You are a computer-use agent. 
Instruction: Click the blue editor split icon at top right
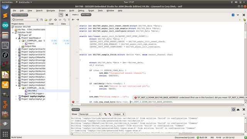pos(233,15)
